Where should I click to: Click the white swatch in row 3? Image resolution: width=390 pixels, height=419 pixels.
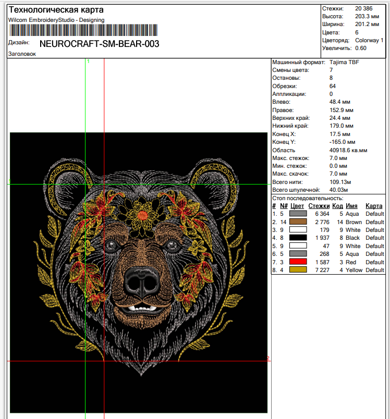coord(297,230)
